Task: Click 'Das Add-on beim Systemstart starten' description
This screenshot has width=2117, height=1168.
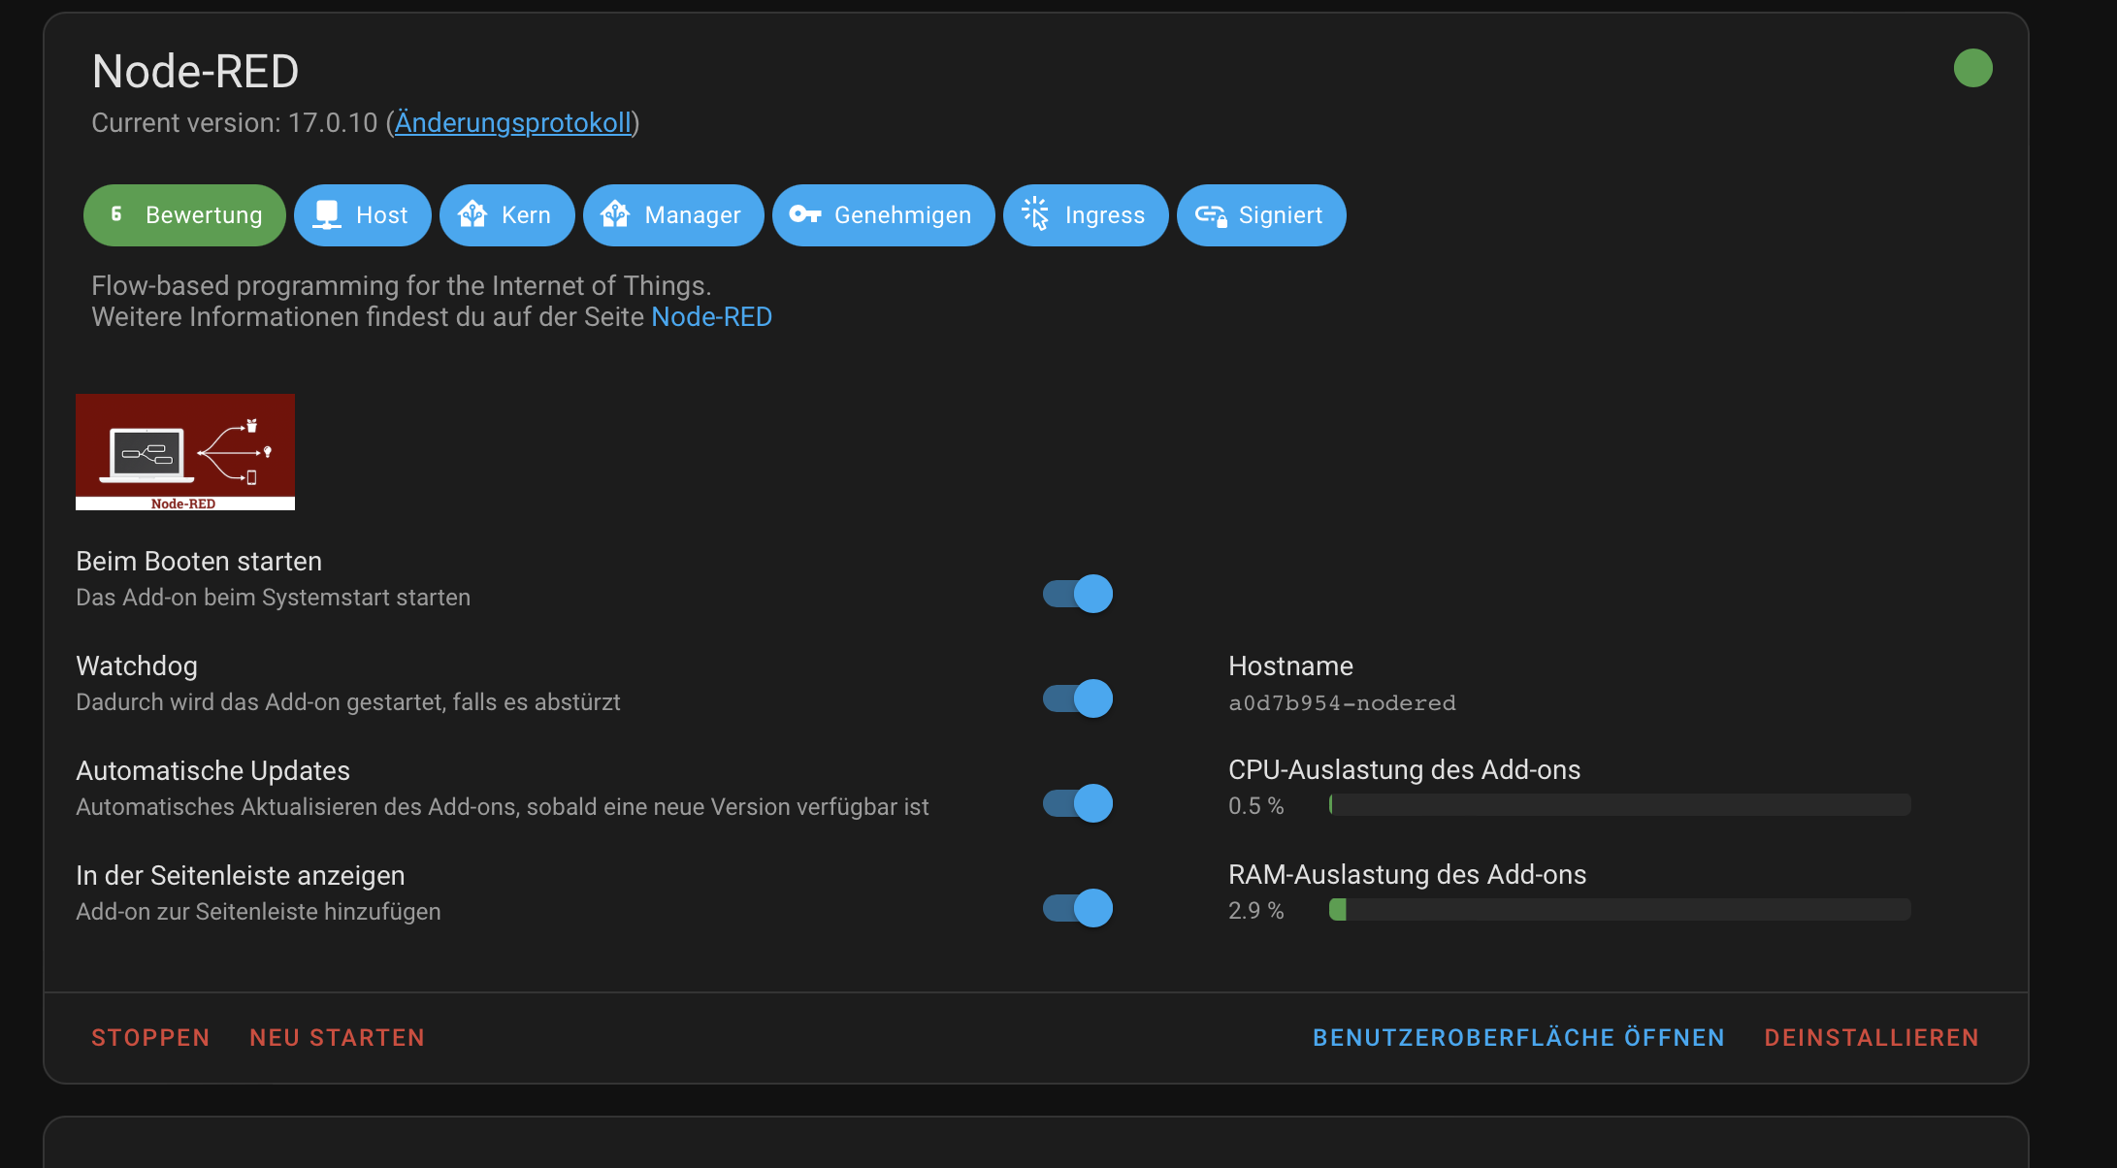Action: coord(273,598)
